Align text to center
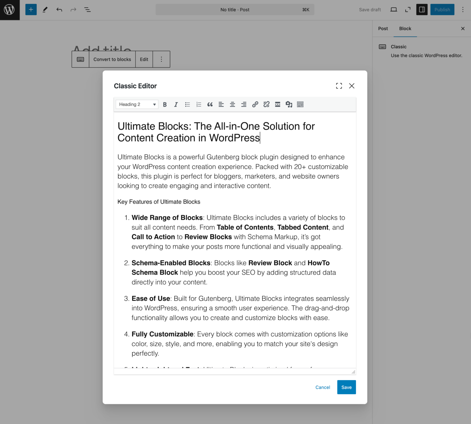Image resolution: width=471 pixels, height=424 pixels. coord(232,104)
